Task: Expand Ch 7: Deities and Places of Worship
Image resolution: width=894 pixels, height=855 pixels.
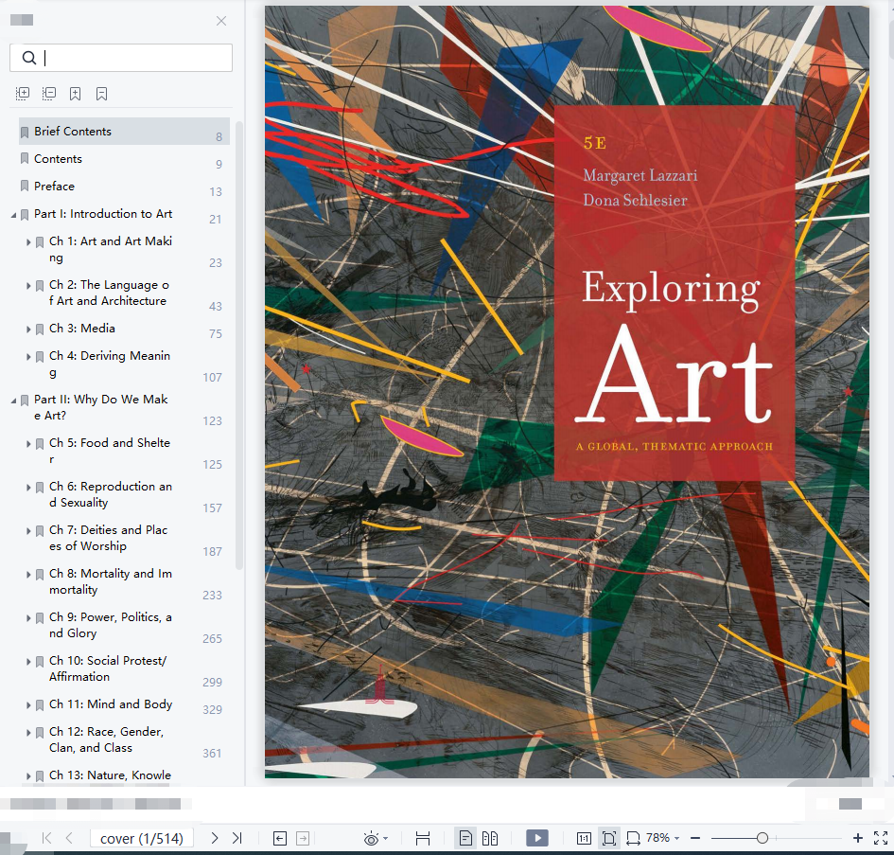Action: [x=28, y=531]
